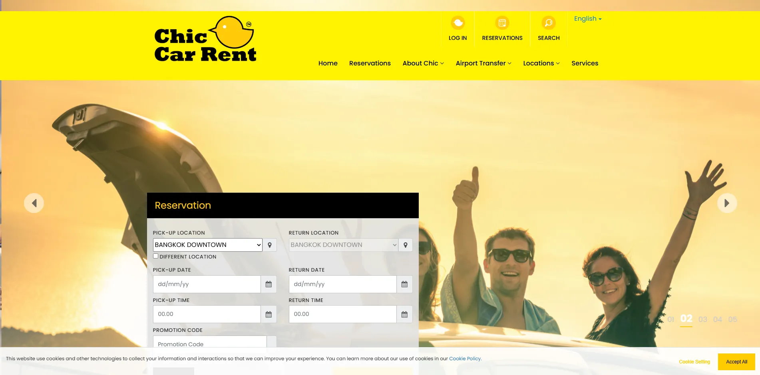The width and height of the screenshot is (760, 375).
Task: Click the Accept All cookies button
Action: [736, 362]
